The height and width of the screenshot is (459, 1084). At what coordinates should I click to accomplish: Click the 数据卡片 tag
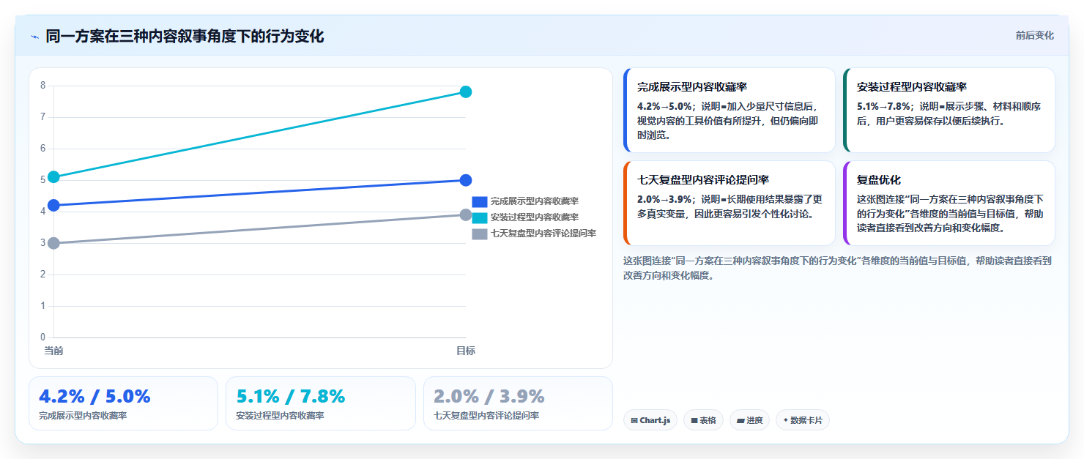point(803,420)
